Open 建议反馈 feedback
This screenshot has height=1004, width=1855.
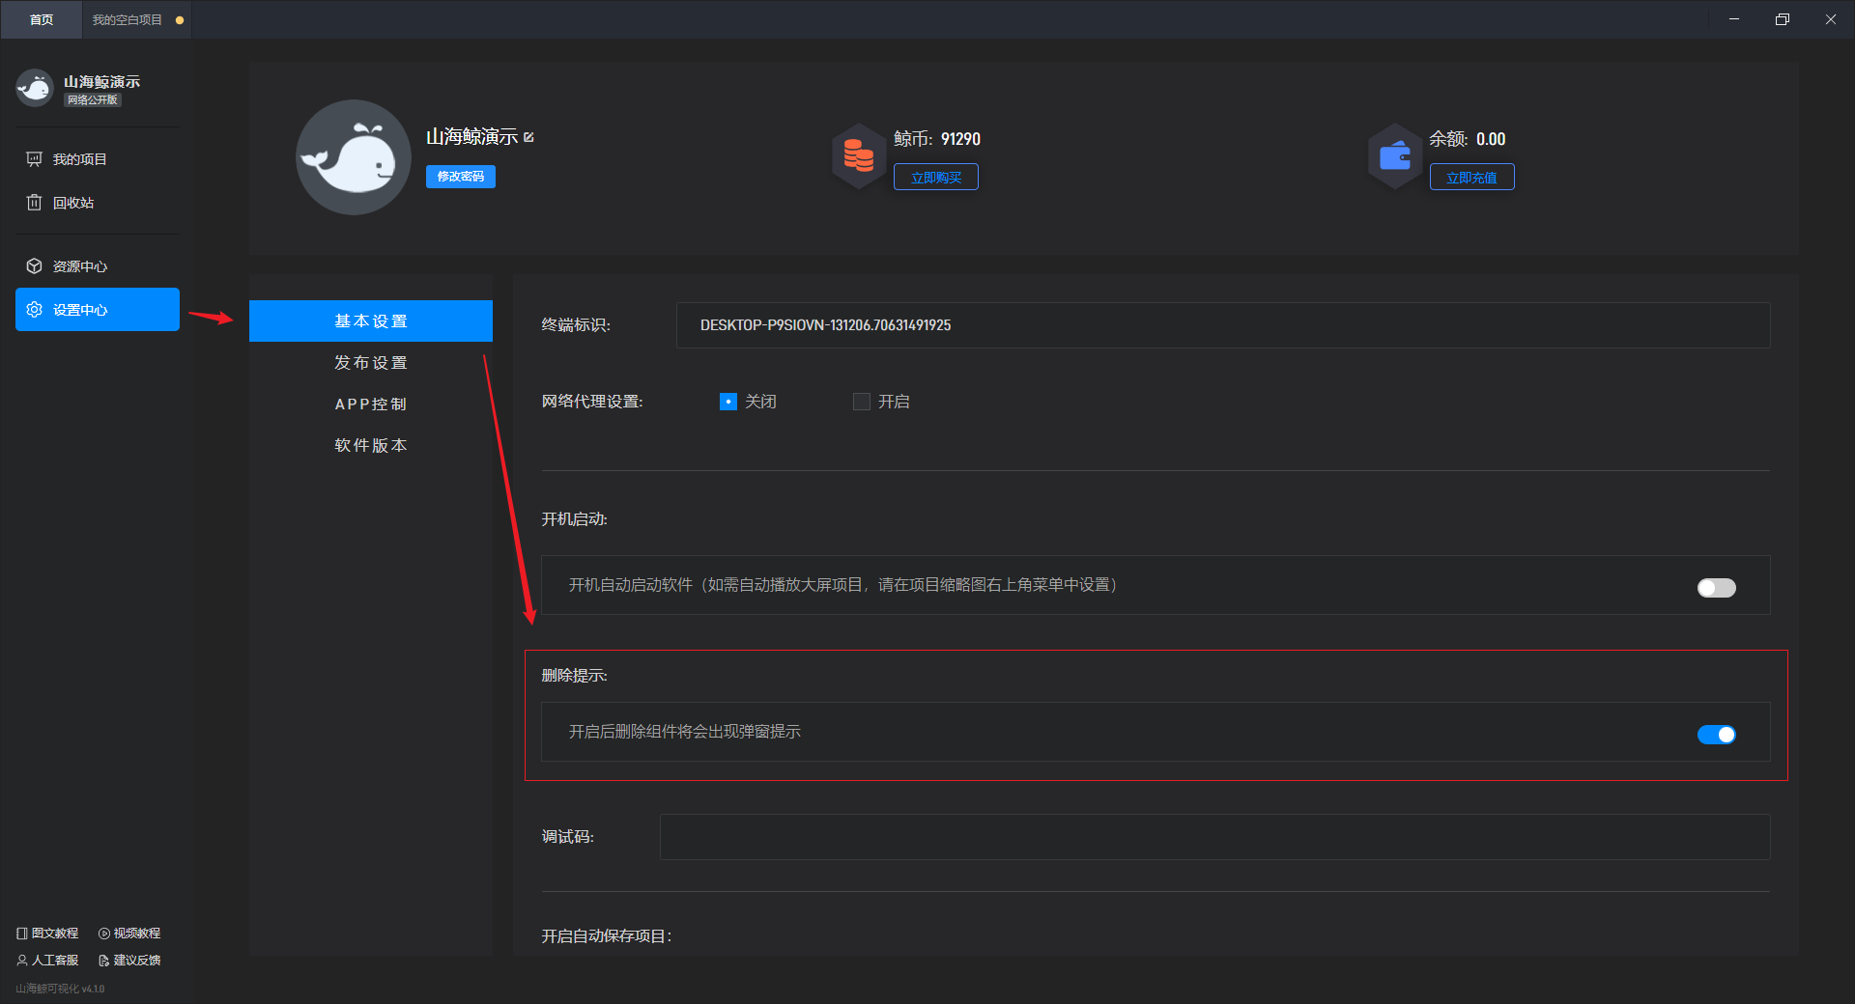coord(129,961)
